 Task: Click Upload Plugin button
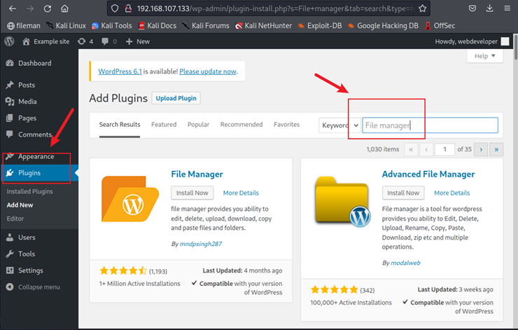click(x=176, y=98)
